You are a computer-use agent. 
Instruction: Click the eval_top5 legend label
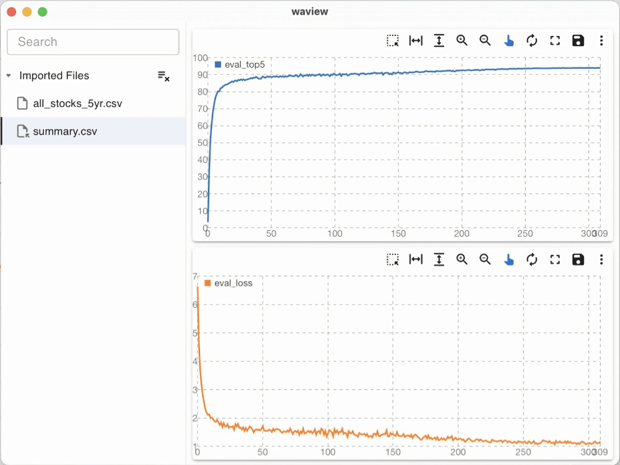point(245,64)
